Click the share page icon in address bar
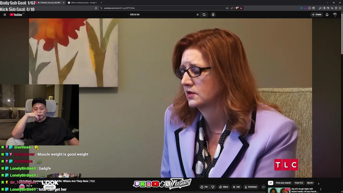 pyautogui.click(x=232, y=8)
